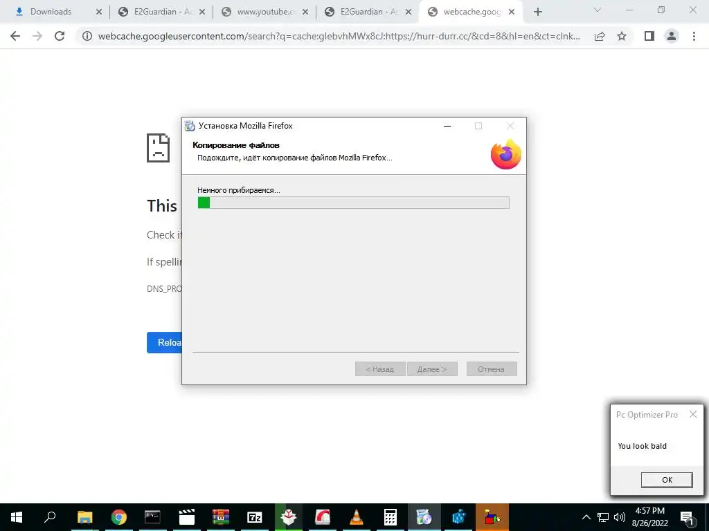The height and width of the screenshot is (531, 709).
Task: Show hidden system tray icons
Action: [586, 517]
